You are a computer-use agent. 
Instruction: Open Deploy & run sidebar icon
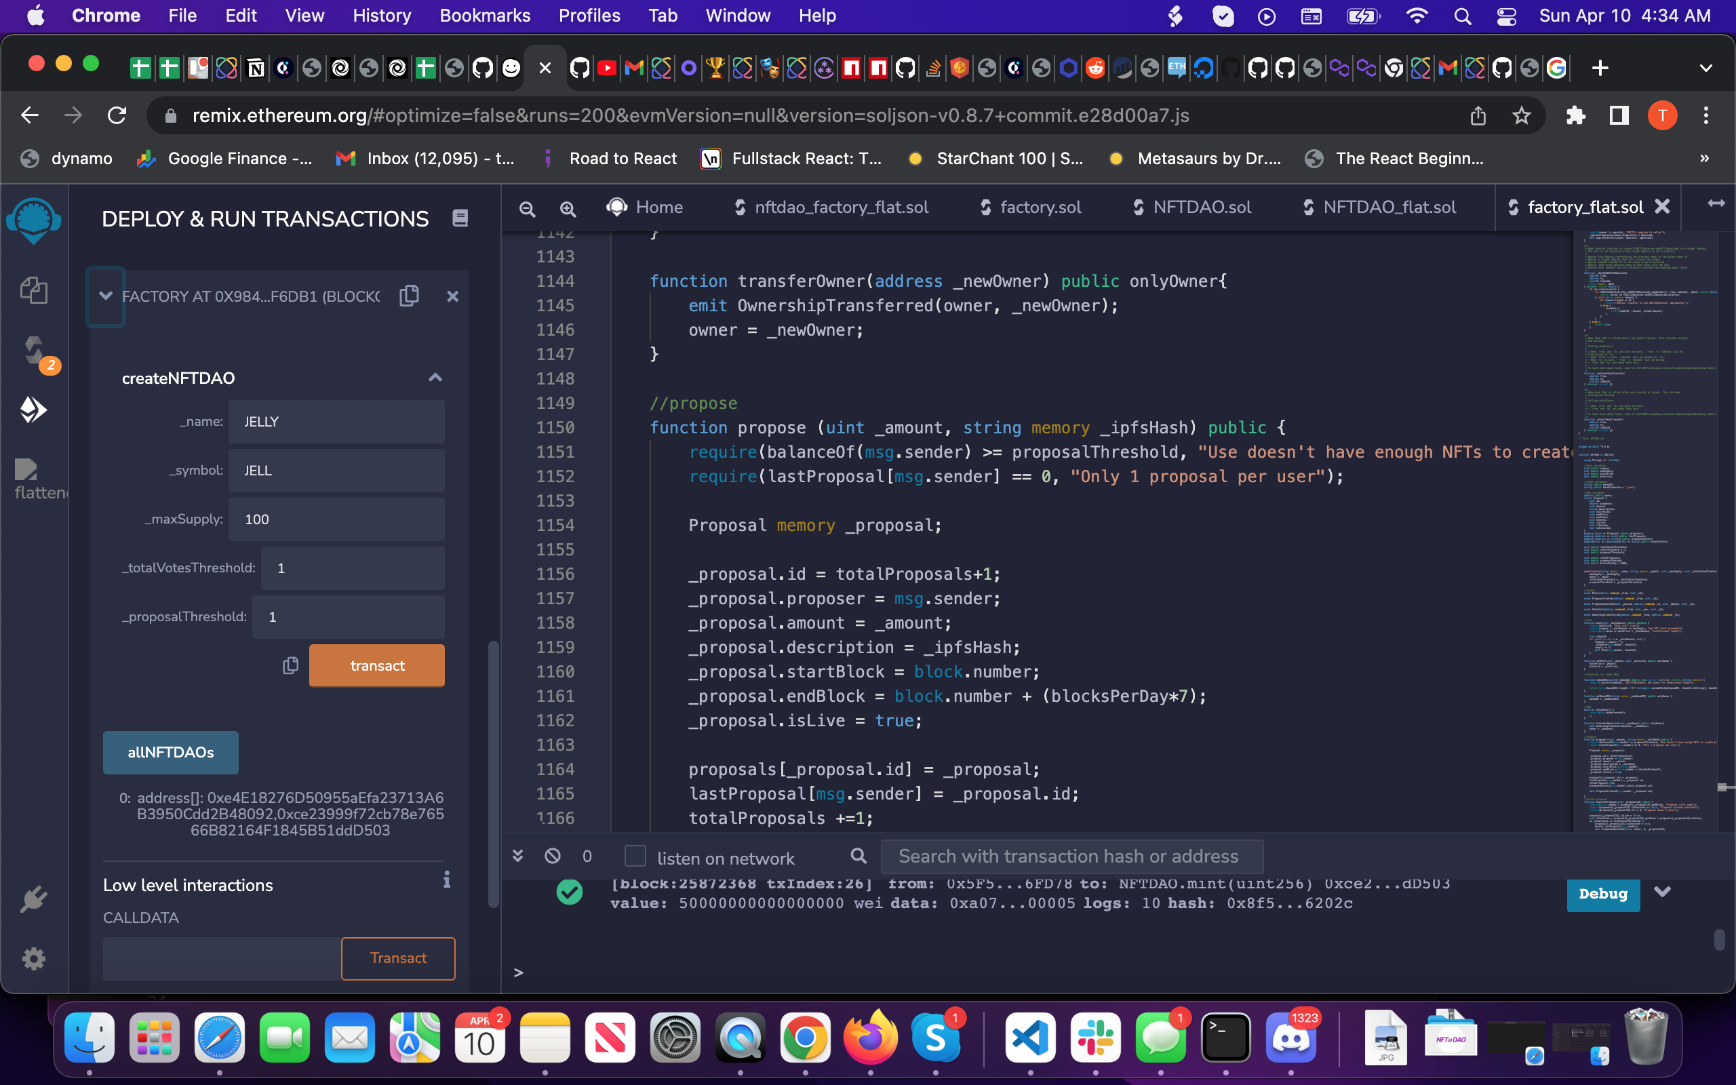[x=34, y=410]
